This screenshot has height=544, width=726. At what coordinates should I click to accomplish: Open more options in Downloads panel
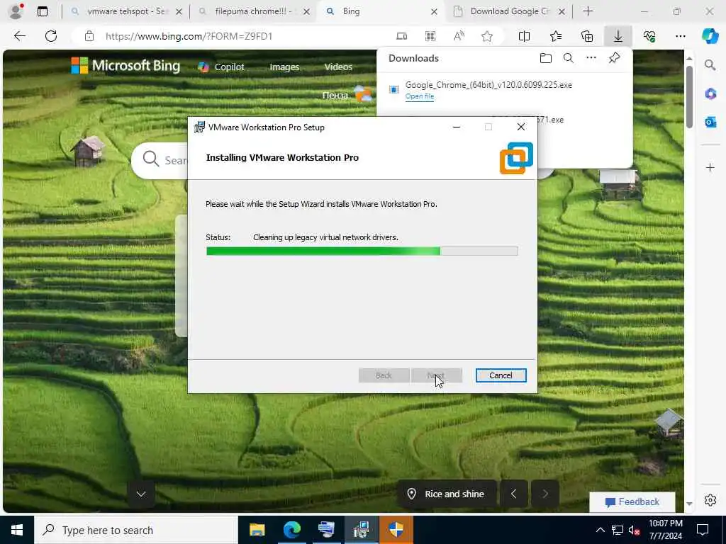coord(591,58)
